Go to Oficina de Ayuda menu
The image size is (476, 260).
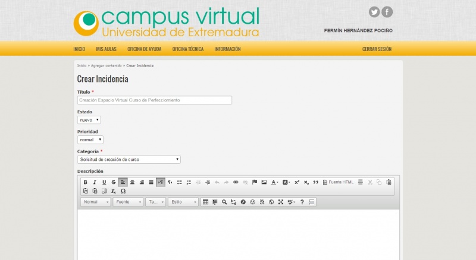(144, 49)
